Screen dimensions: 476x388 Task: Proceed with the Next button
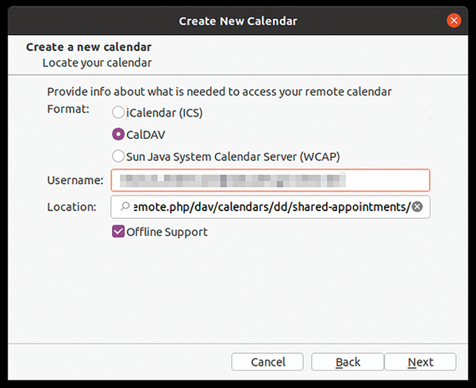point(420,362)
